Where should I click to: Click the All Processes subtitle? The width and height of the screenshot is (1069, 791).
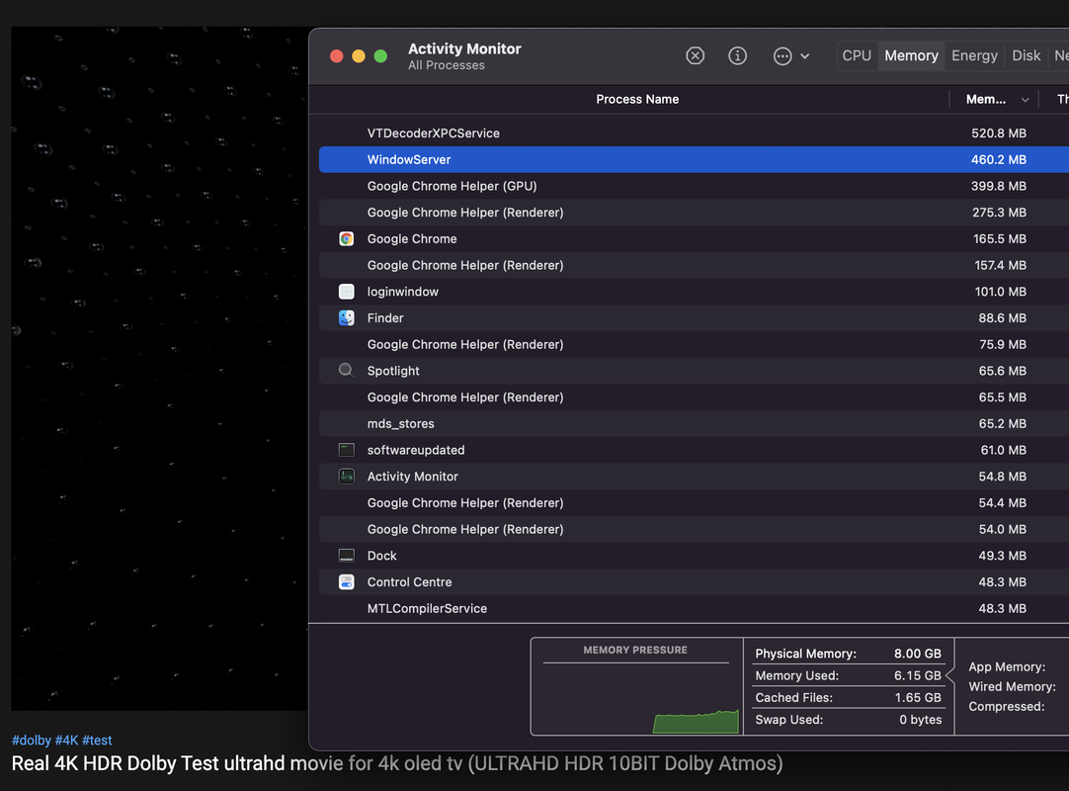click(x=447, y=65)
